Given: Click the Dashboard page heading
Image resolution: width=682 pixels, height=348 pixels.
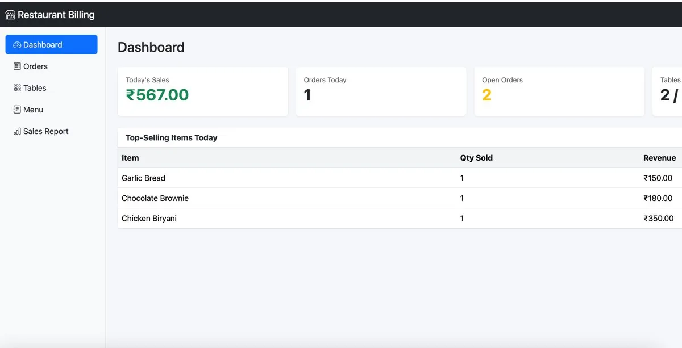Looking at the screenshot, I should pos(151,47).
